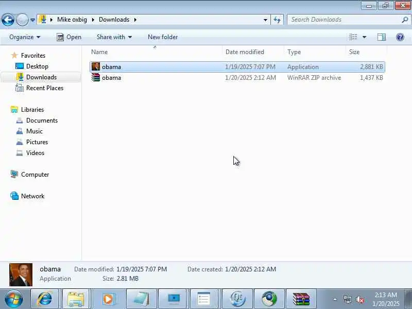The height and width of the screenshot is (309, 412).
Task: Select Libraries in the navigation pane
Action: (x=32, y=110)
